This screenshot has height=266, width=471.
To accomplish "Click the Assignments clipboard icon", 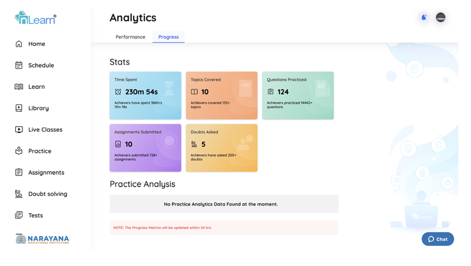I will click(19, 172).
